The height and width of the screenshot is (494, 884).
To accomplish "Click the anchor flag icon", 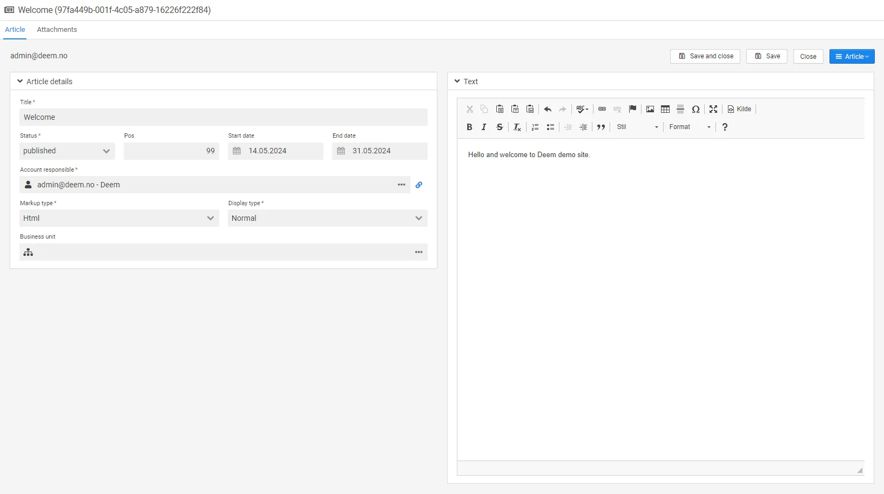I will 633,109.
